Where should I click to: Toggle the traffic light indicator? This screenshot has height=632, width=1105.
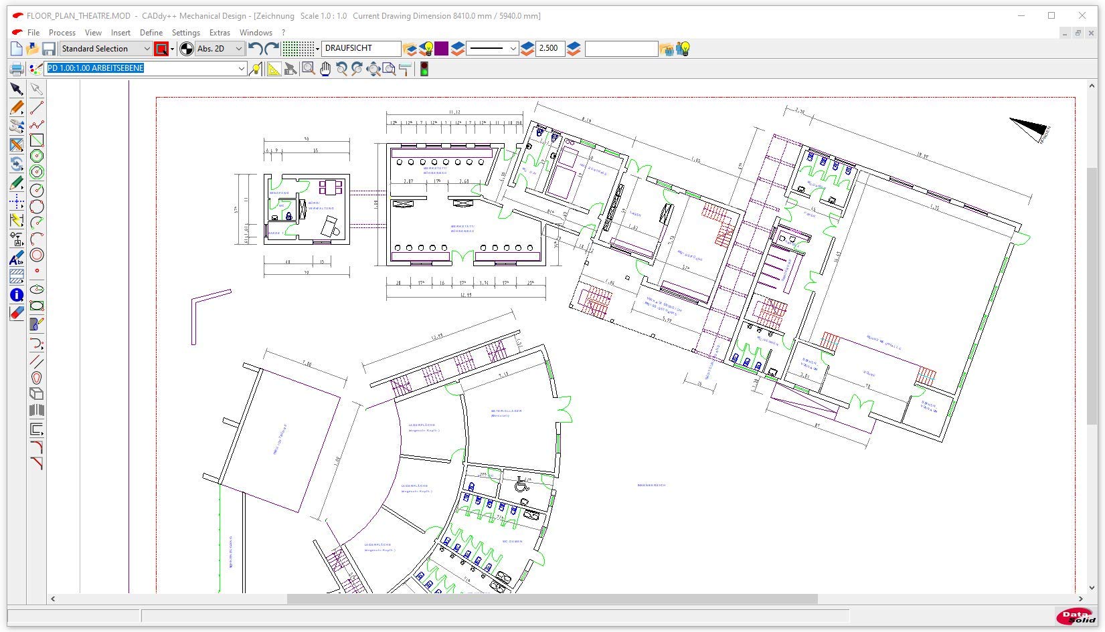[424, 69]
